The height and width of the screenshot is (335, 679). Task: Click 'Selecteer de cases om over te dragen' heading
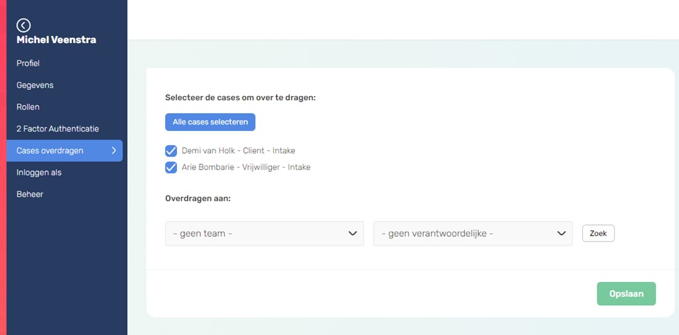coord(240,98)
